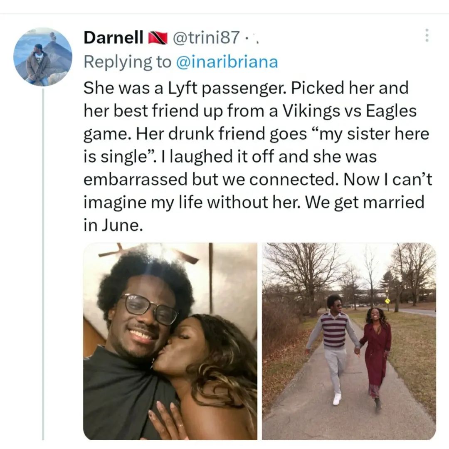Tap the line 'my sister here'

tap(373, 134)
